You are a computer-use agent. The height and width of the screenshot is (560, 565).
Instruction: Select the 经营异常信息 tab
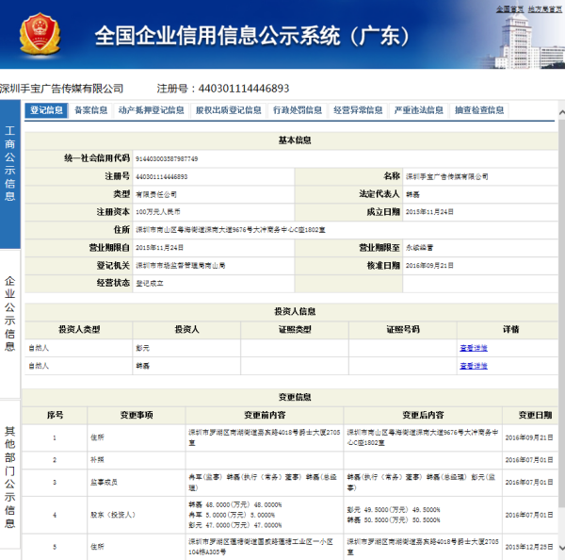(x=358, y=110)
